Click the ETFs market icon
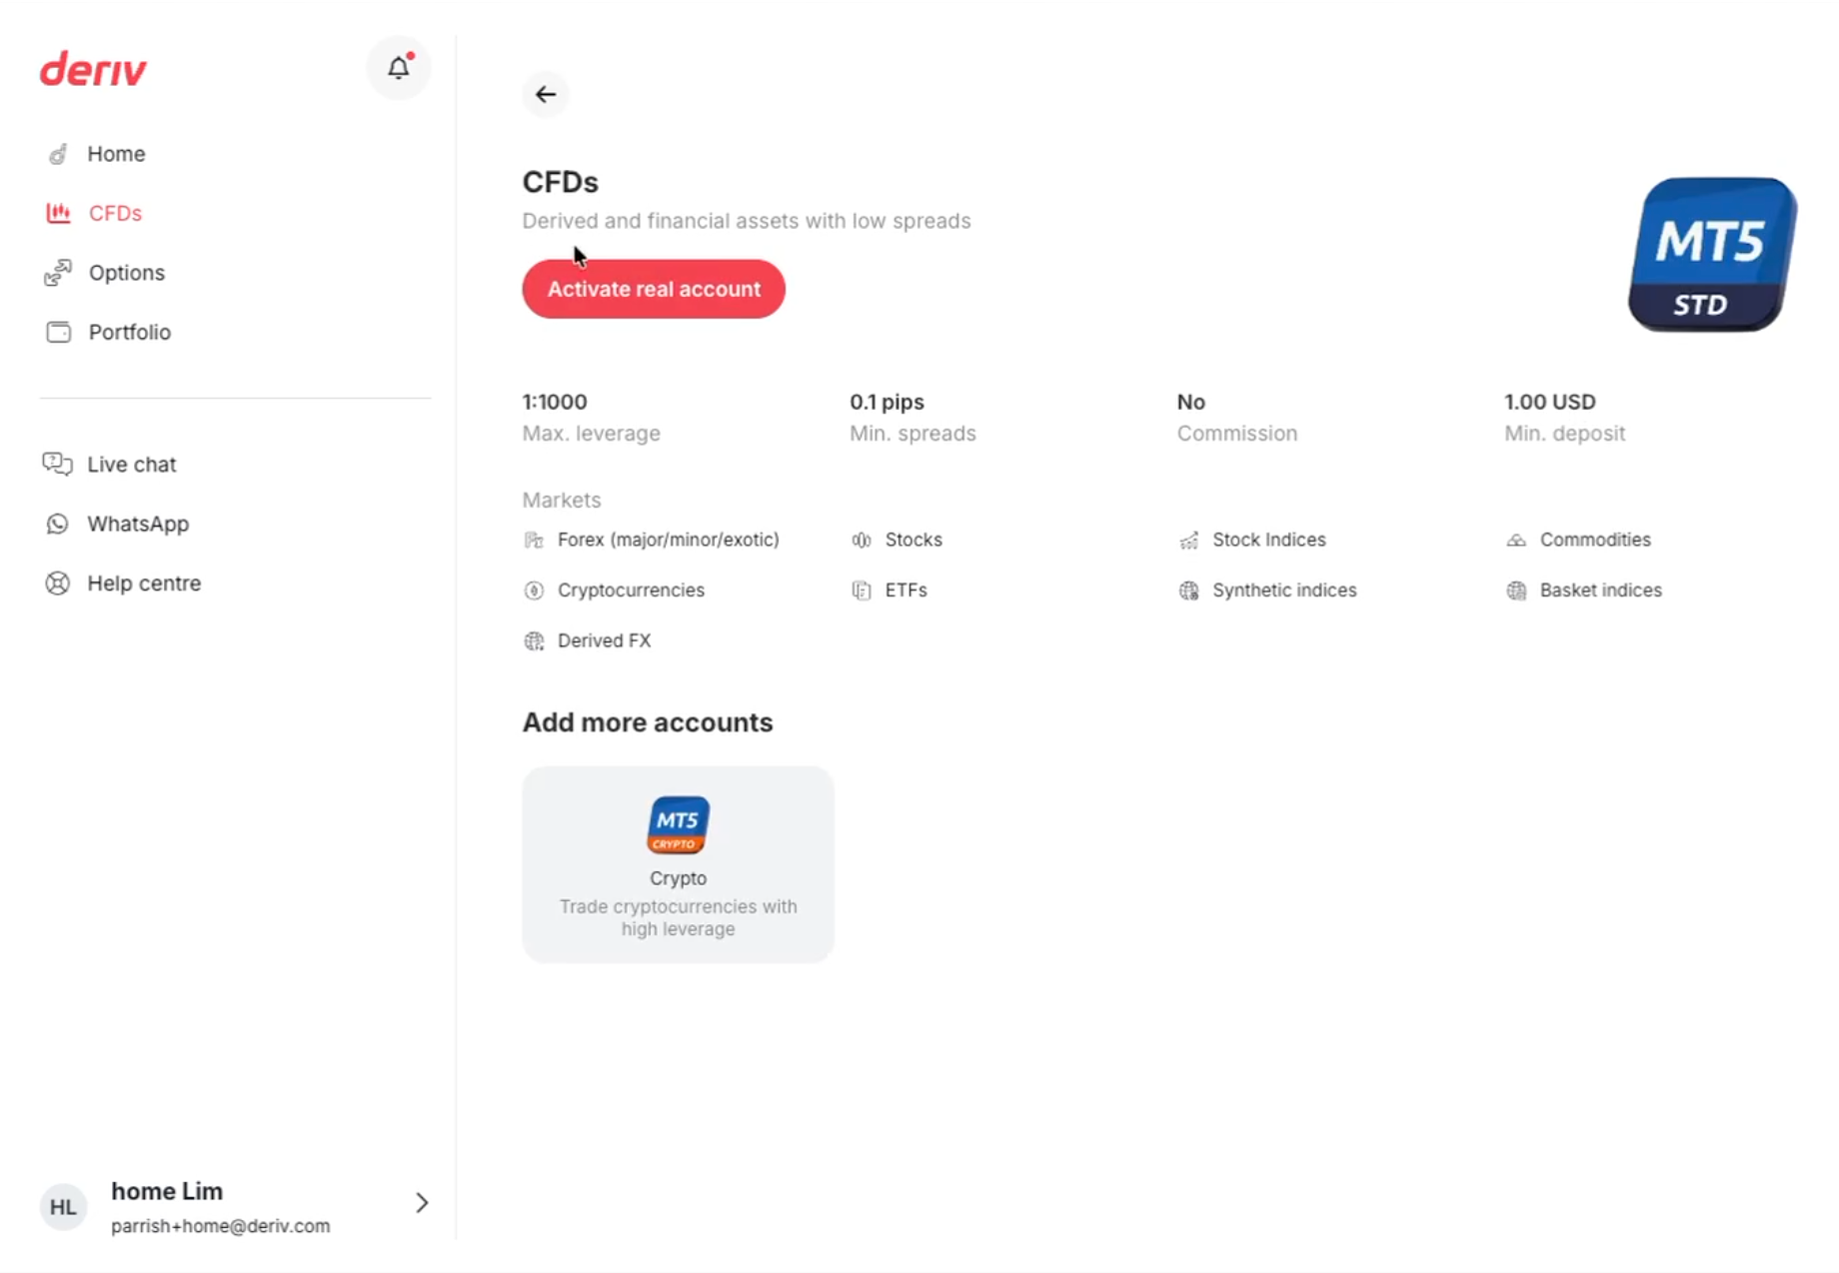Image resolution: width=1839 pixels, height=1273 pixels. (862, 591)
